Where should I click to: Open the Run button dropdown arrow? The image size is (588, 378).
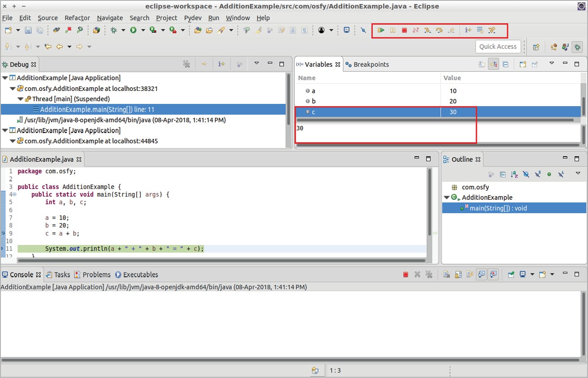point(143,30)
